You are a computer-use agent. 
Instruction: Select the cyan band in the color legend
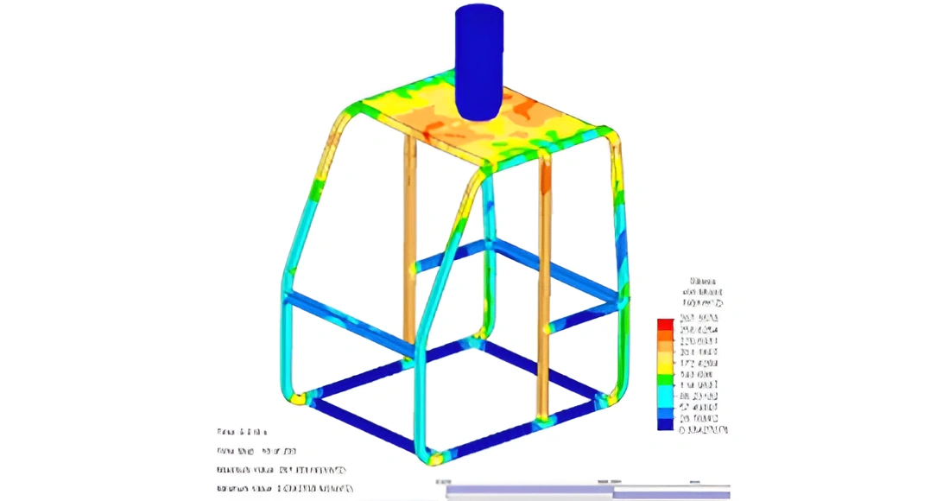pyautogui.click(x=664, y=394)
